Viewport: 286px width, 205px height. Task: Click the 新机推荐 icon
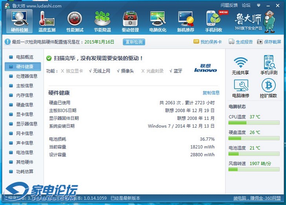(186, 21)
